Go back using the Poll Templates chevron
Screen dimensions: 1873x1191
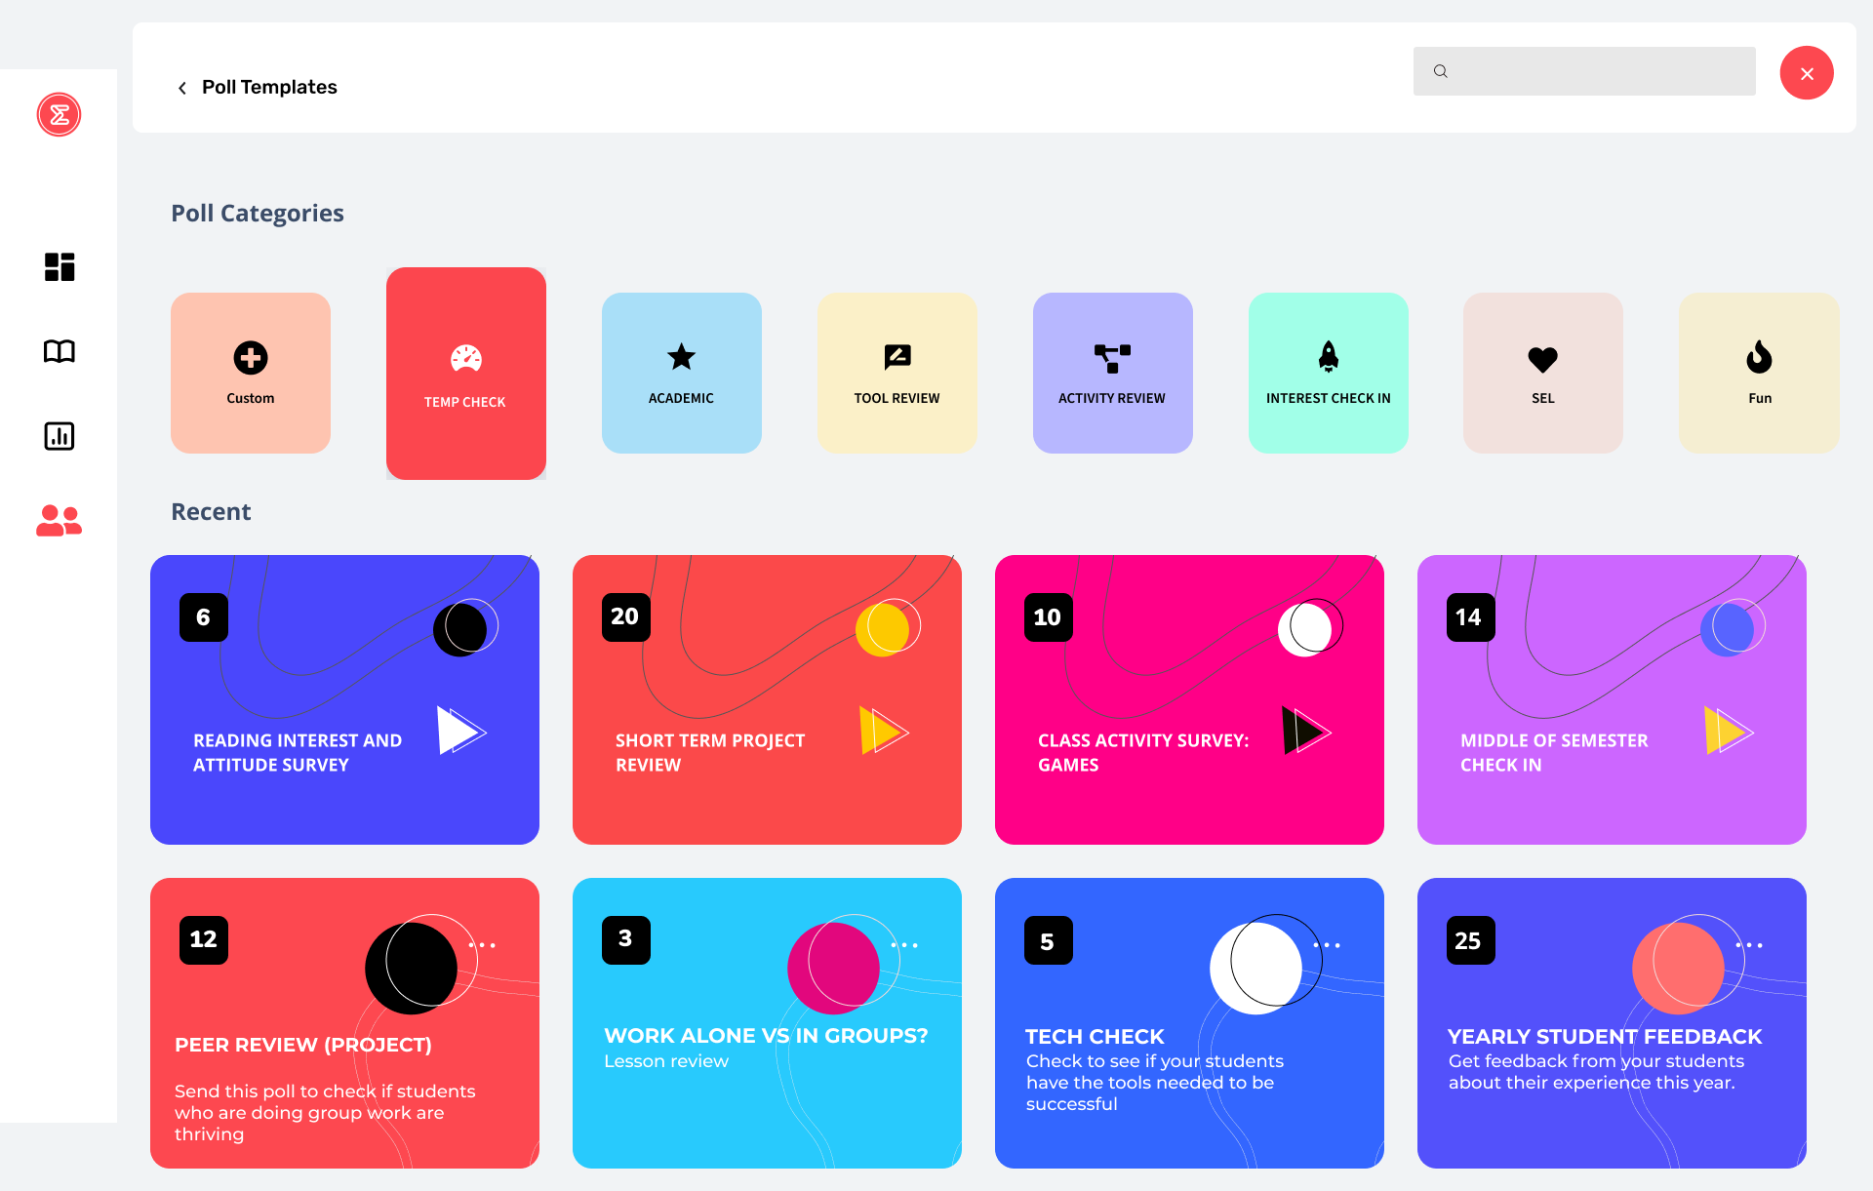pyautogui.click(x=182, y=88)
